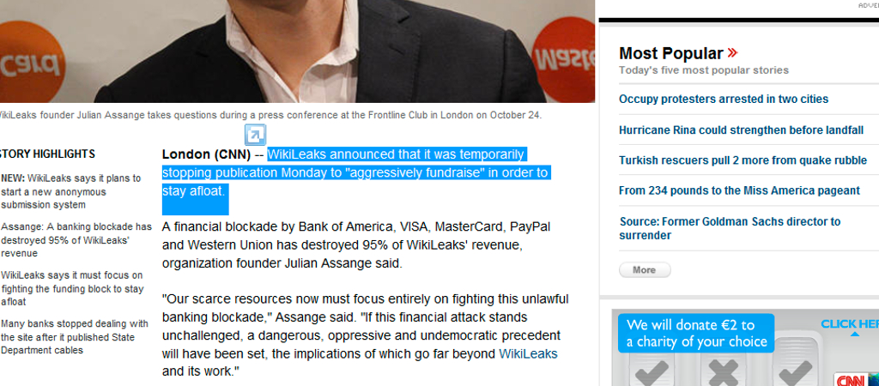Click the London (CNN) dateline text
This screenshot has height=386, width=879.
(206, 154)
